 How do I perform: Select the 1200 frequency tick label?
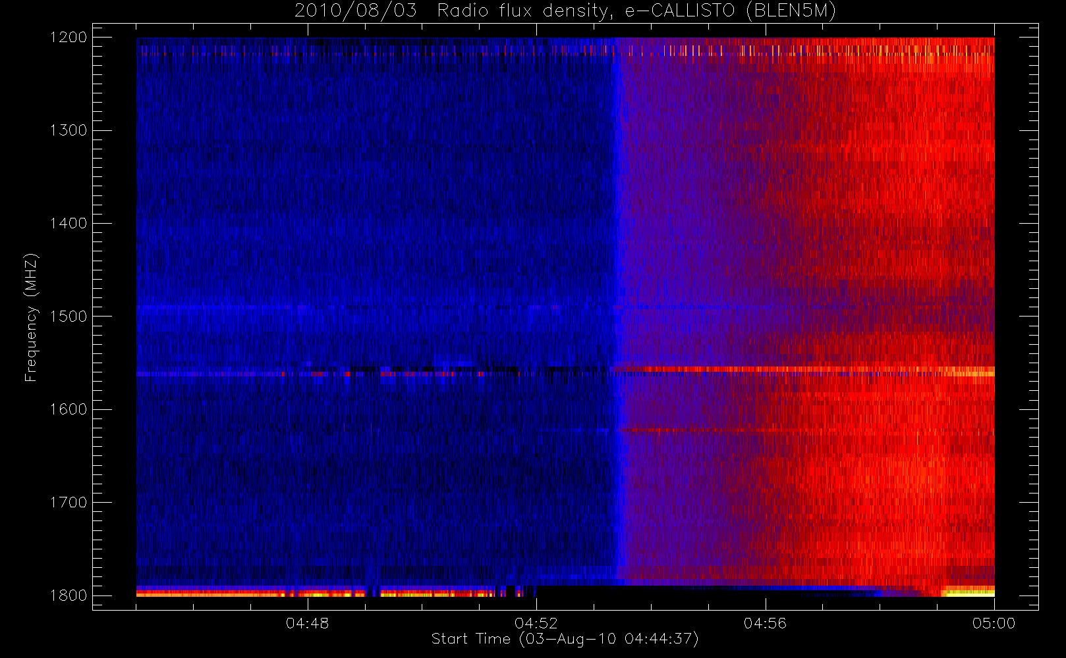click(x=69, y=38)
